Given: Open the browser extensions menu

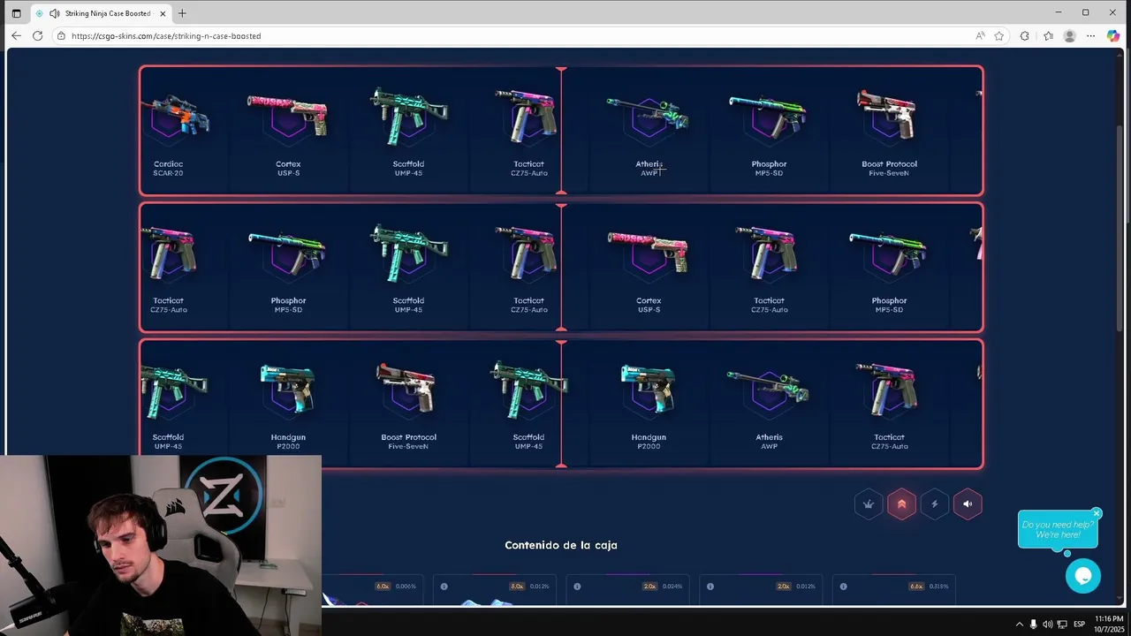Looking at the screenshot, I should [x=1024, y=36].
